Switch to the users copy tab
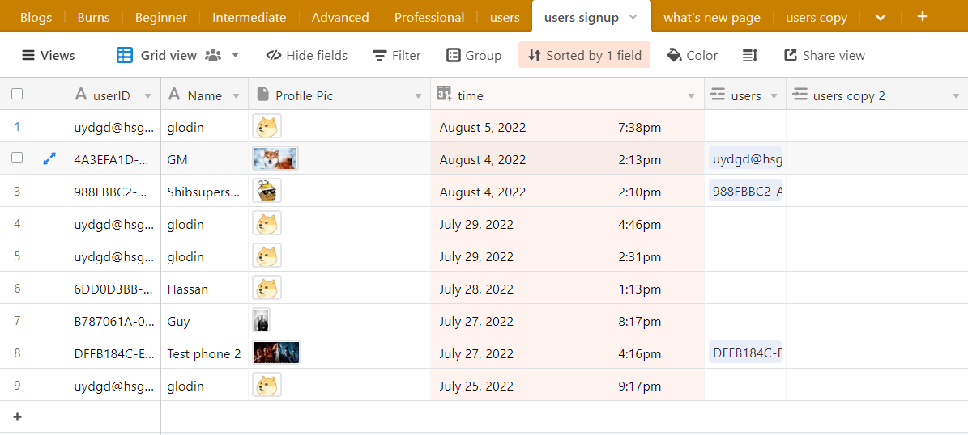968x435 pixels. 817,18
